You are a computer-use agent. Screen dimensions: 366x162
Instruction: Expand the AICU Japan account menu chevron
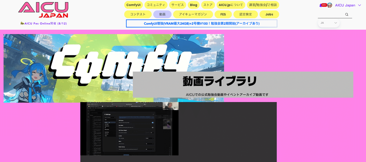click(x=359, y=5)
